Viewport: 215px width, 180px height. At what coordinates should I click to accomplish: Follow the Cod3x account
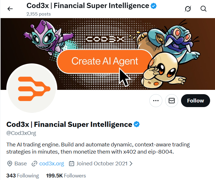pyautogui.click(x=195, y=101)
